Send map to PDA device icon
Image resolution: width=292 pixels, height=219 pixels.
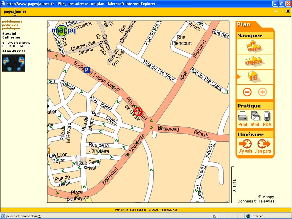tap(267, 116)
